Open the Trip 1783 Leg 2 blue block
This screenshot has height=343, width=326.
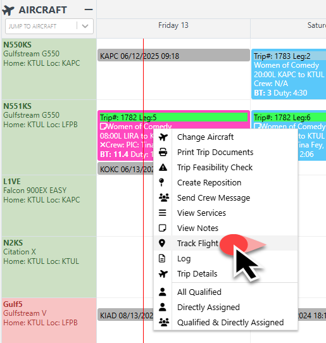point(289,75)
